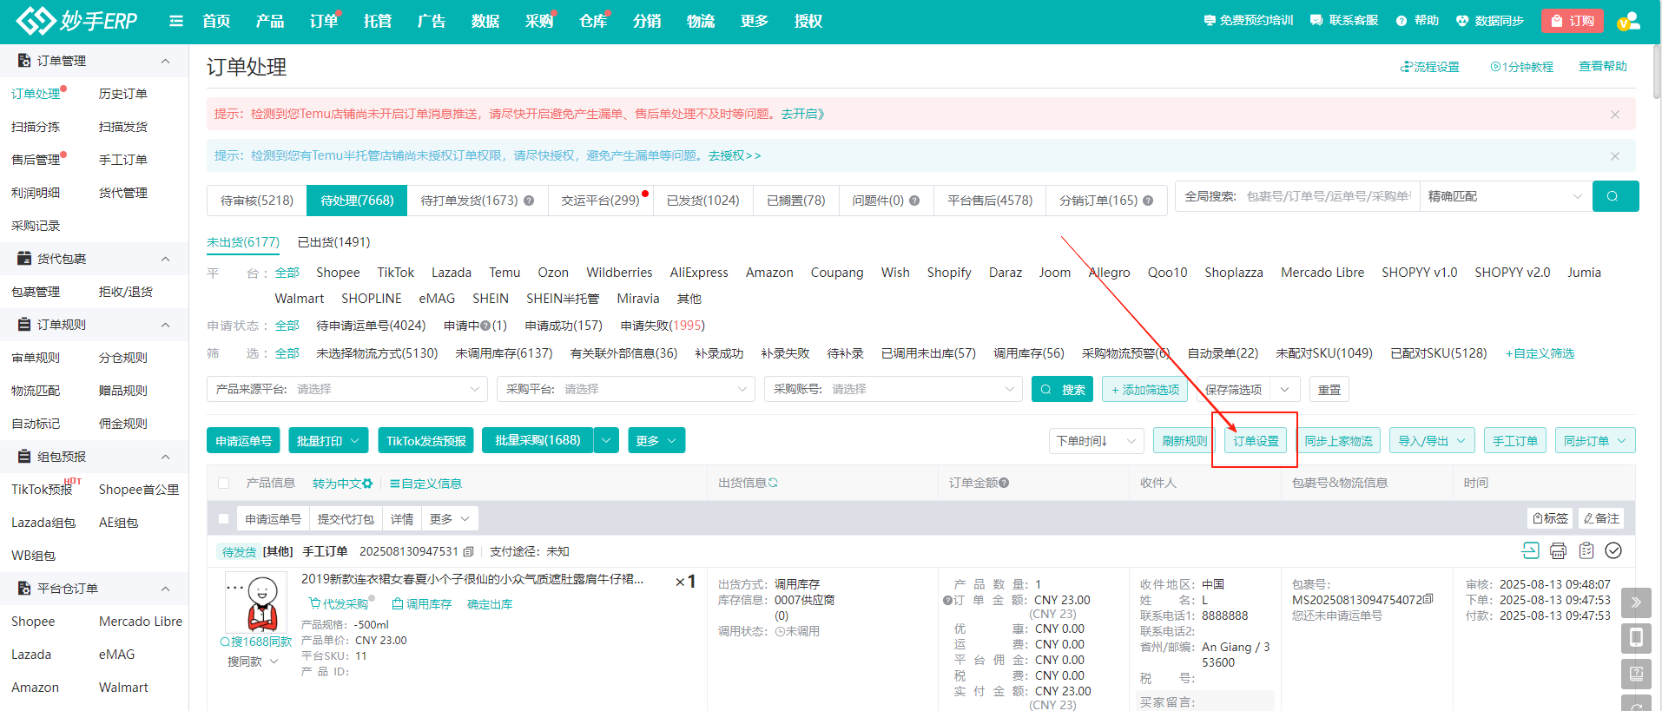The image size is (1662, 711).
Task: Click the help icon on 分销订单 tab
Action: pyautogui.click(x=1148, y=201)
